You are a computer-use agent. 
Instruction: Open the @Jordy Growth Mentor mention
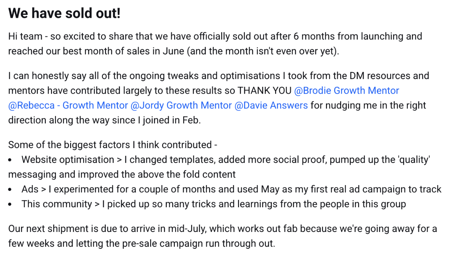pyautogui.click(x=181, y=106)
